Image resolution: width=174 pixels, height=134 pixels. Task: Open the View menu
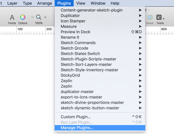[81, 3]
